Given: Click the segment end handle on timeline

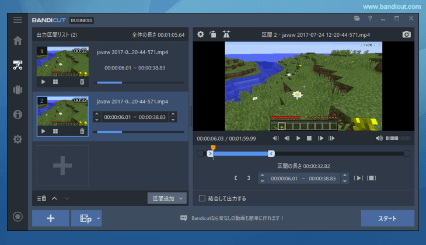Looking at the screenshot, I should point(271,154).
